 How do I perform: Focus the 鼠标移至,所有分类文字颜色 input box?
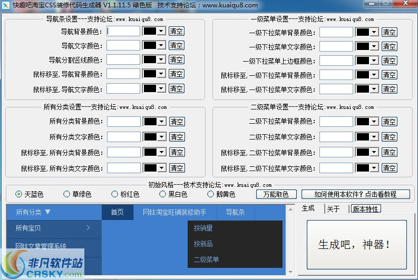[124, 168]
